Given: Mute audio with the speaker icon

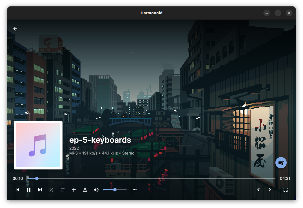Looking at the screenshot, I should pyautogui.click(x=96, y=189).
